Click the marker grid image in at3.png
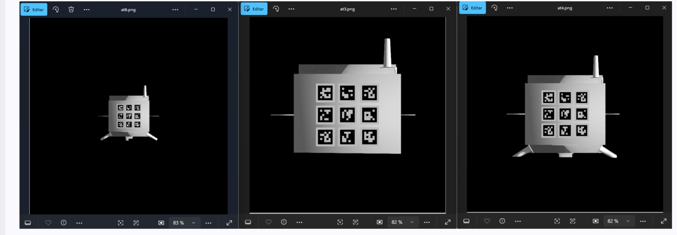Screen dimensions: 677x235 click(x=347, y=115)
